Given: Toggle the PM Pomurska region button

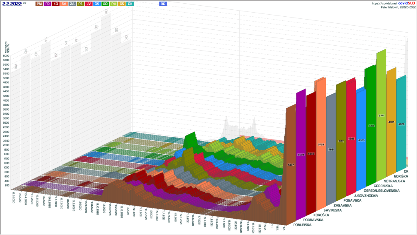Looking at the screenshot, I should pos(39,4).
